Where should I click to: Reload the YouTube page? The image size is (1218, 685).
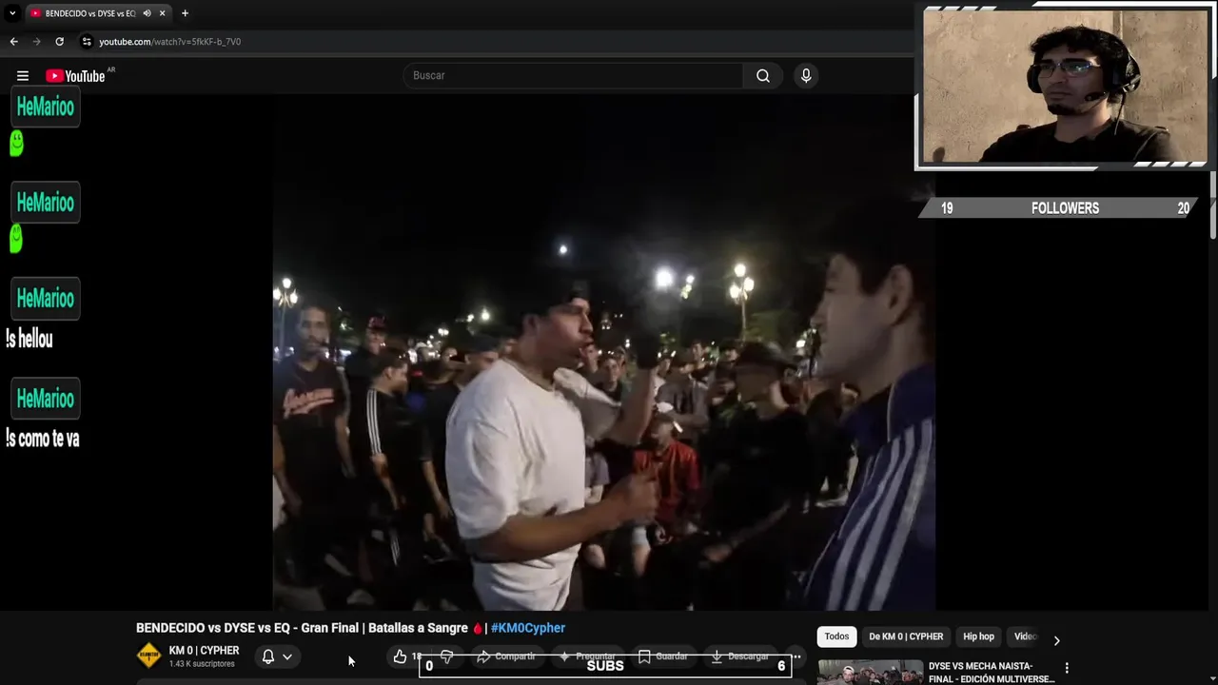point(59,42)
